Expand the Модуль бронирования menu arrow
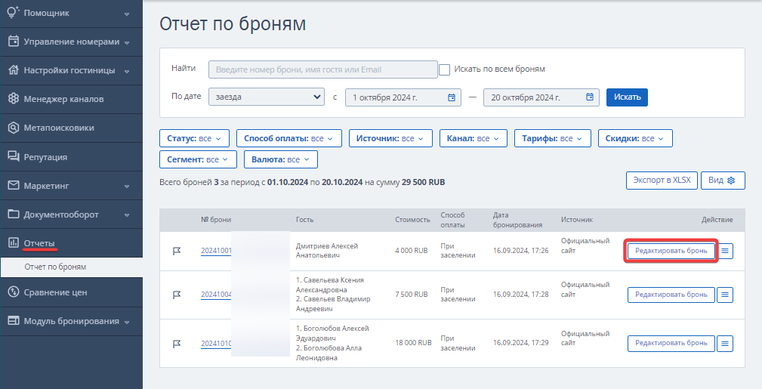 pyautogui.click(x=127, y=323)
